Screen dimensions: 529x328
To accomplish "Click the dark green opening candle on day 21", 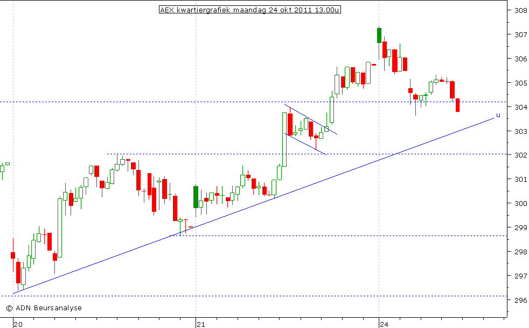I will (x=196, y=197).
